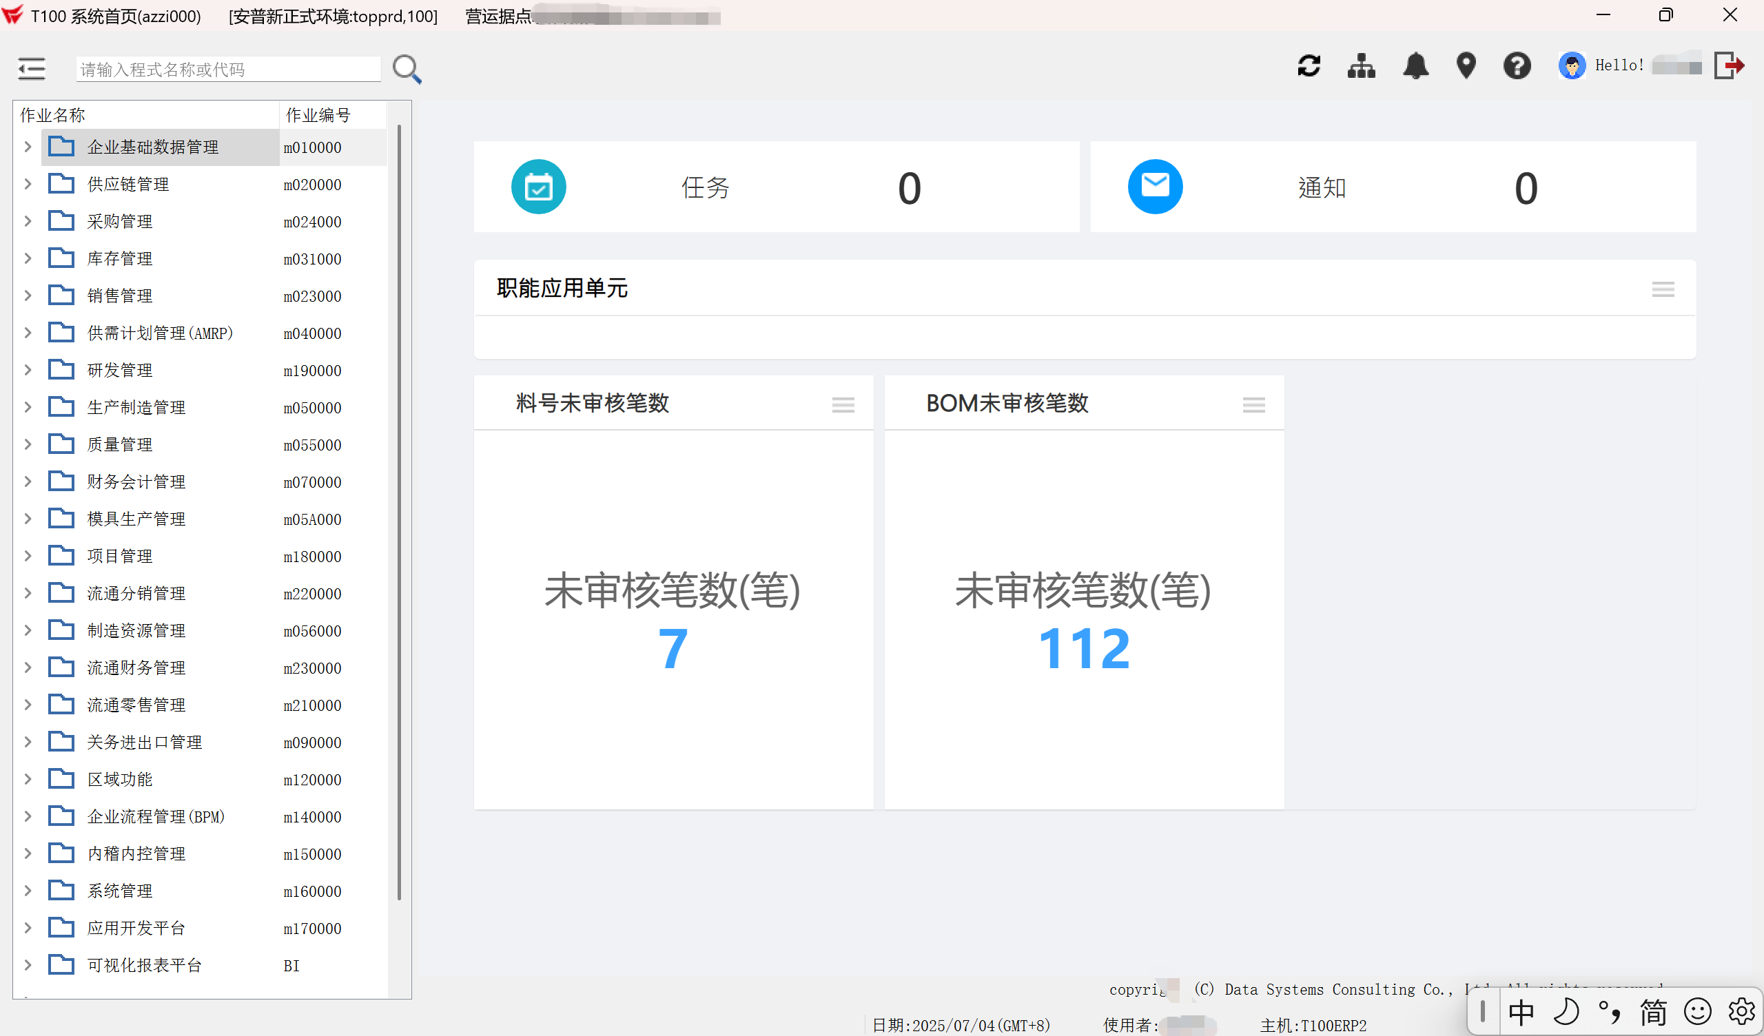Open the 料号未审核笔数 widget menu
The image size is (1764, 1036).
pos(843,404)
